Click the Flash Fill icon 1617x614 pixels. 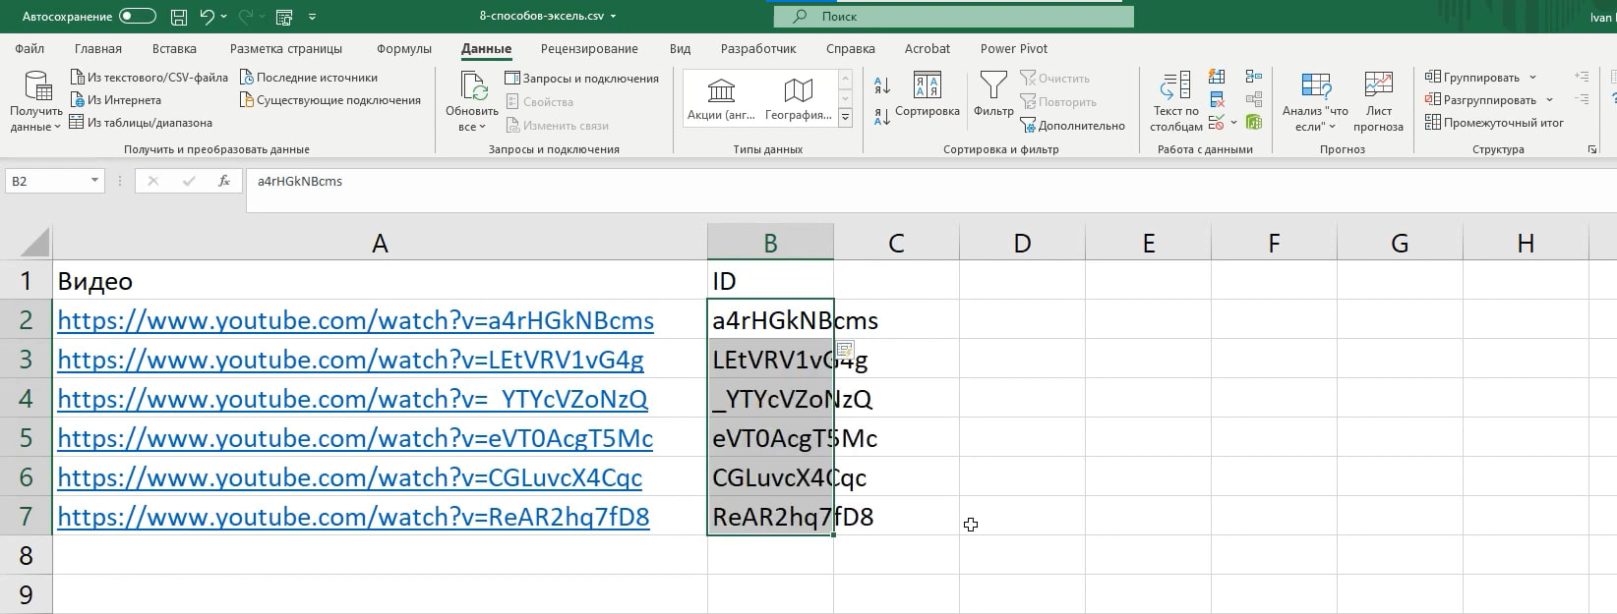1217,77
